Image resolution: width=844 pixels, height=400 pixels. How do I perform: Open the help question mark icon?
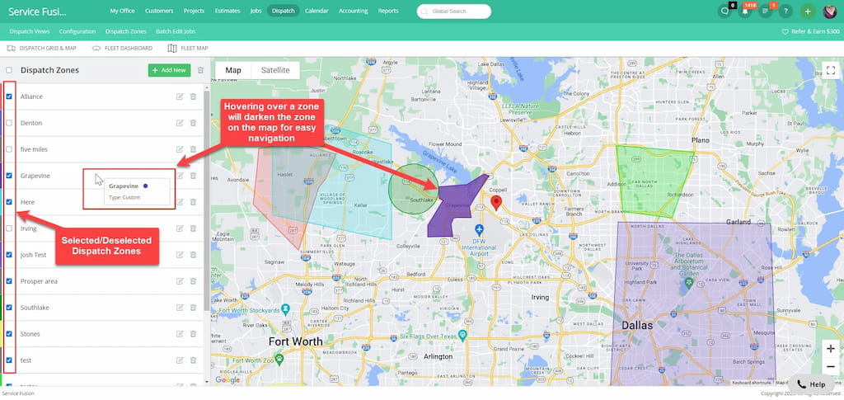point(785,11)
